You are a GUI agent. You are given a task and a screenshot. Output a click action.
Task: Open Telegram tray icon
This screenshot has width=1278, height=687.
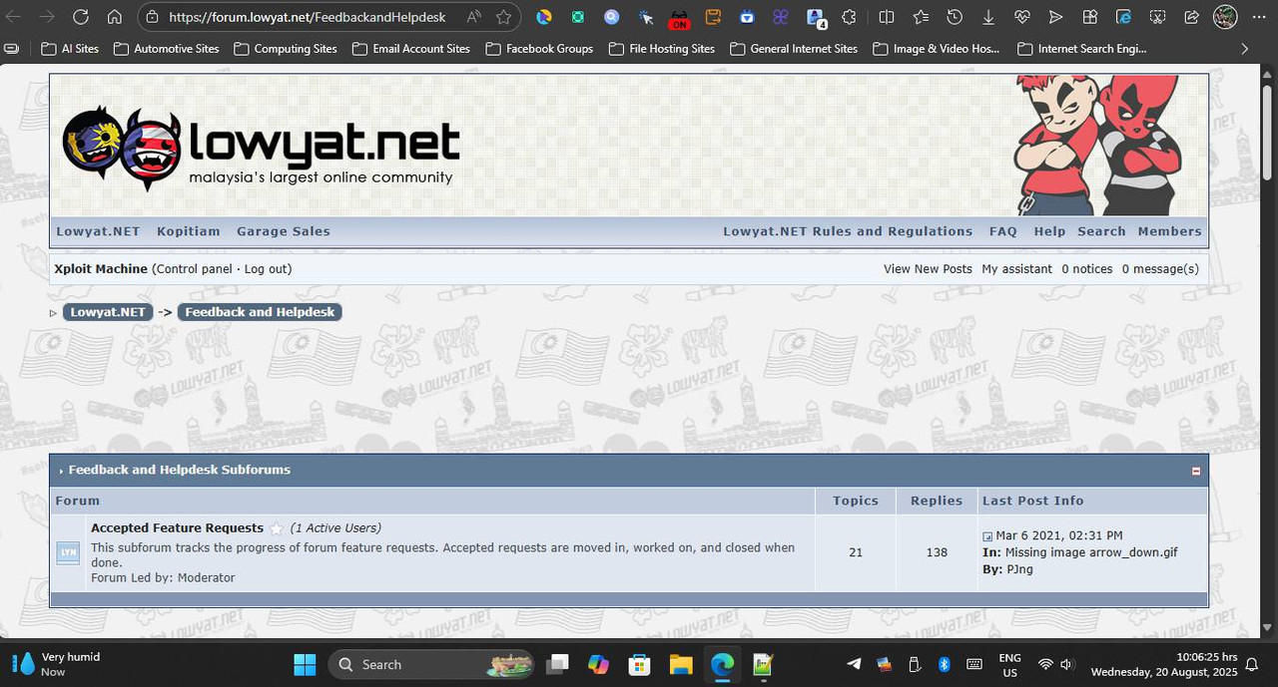(x=854, y=664)
